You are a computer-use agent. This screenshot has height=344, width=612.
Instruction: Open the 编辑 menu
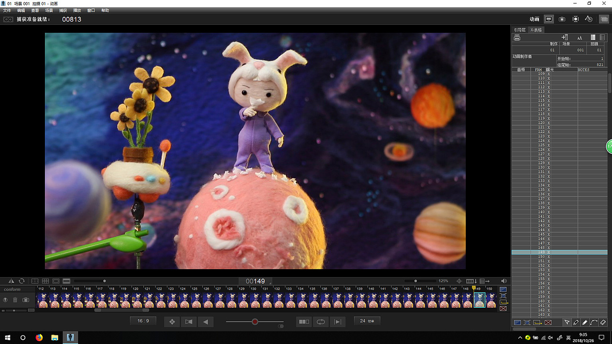21,11
